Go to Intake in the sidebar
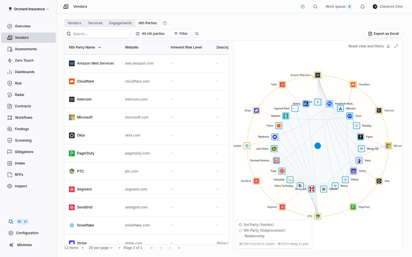 (29, 163)
